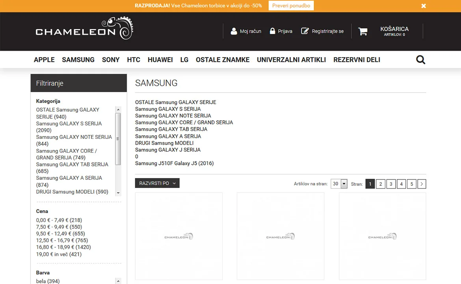Open KOŠARICA cart summary
This screenshot has height=284, width=461.
(394, 31)
